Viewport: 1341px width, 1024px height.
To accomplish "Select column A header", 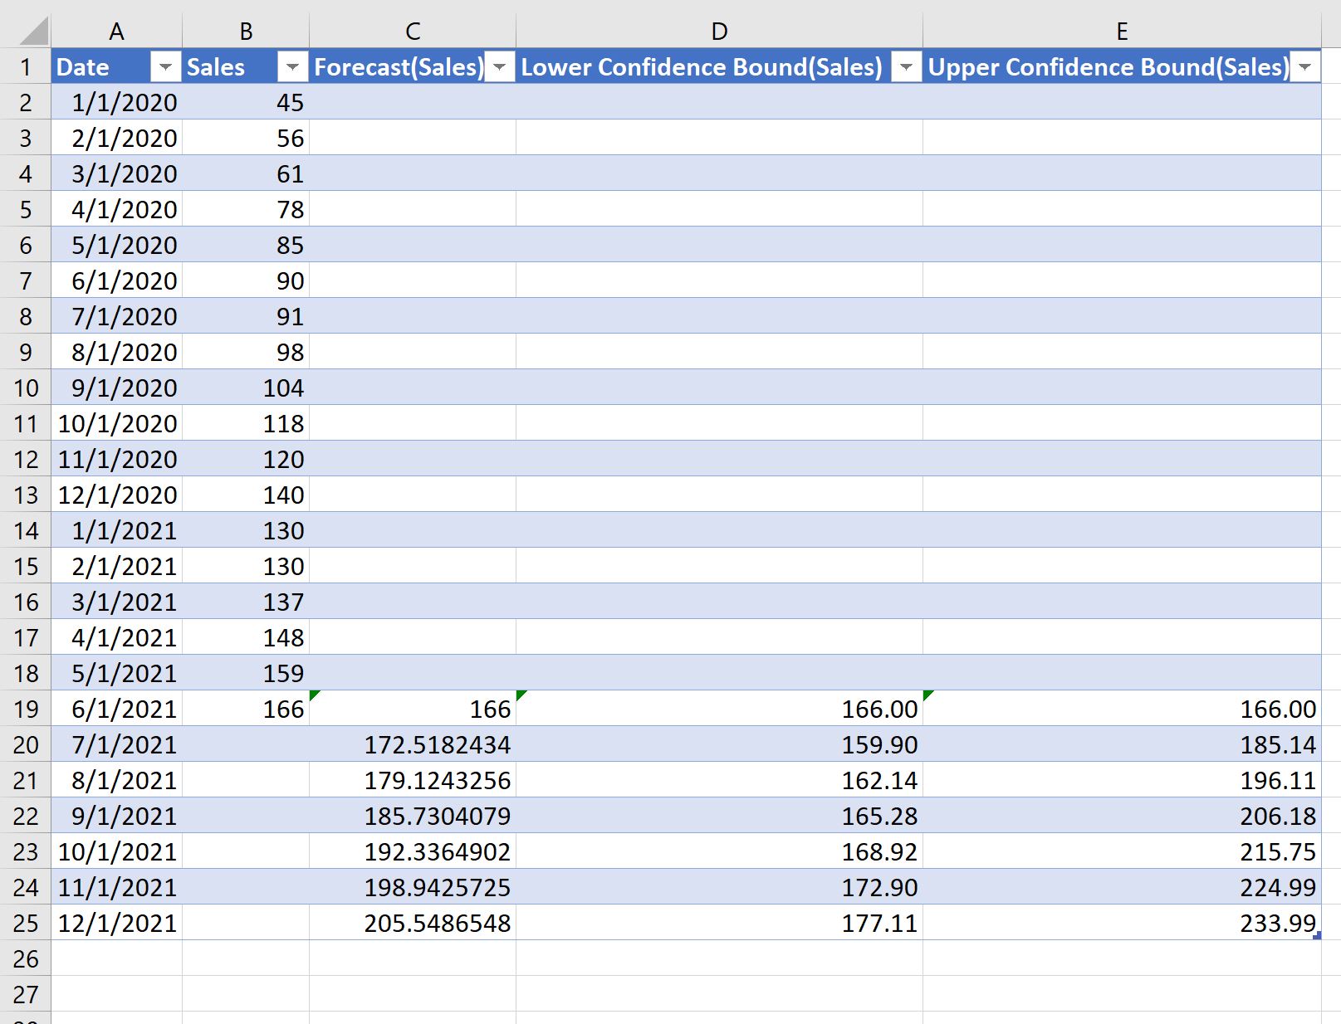I will click(x=116, y=32).
